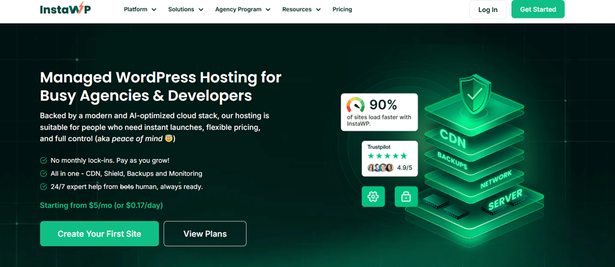The width and height of the screenshot is (615, 267).
Task: Expand the Agency Program chevron arrow
Action: [268, 10]
